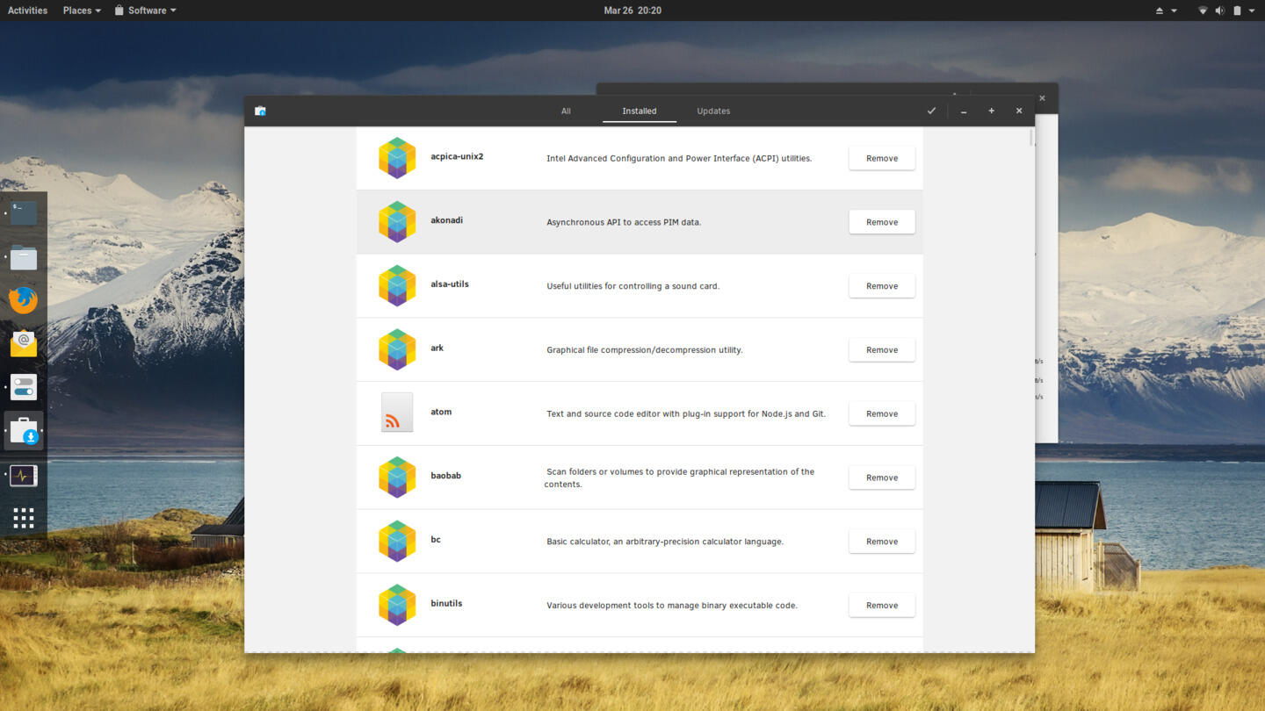Click the ark package icon
This screenshot has height=711, width=1265.
click(397, 349)
